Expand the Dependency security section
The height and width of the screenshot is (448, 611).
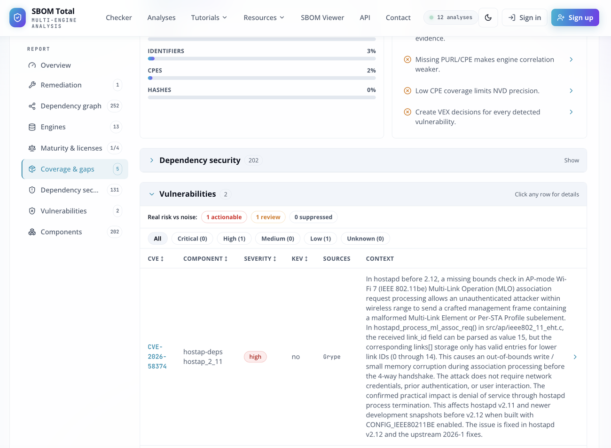[x=363, y=160]
